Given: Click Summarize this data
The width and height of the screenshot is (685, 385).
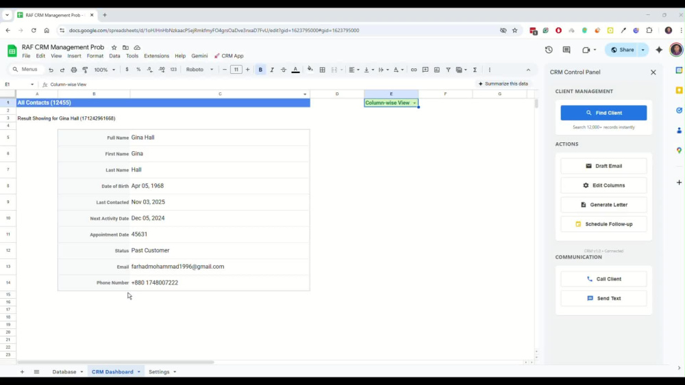Looking at the screenshot, I should point(503,83).
